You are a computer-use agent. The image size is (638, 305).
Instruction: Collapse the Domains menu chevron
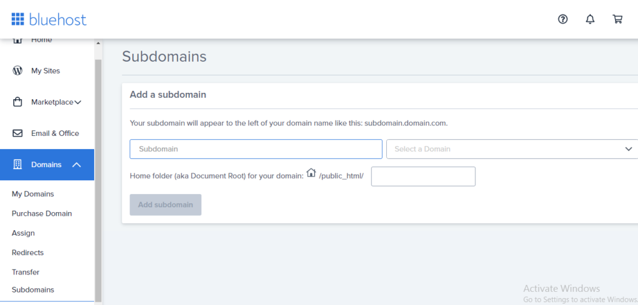[77, 165]
